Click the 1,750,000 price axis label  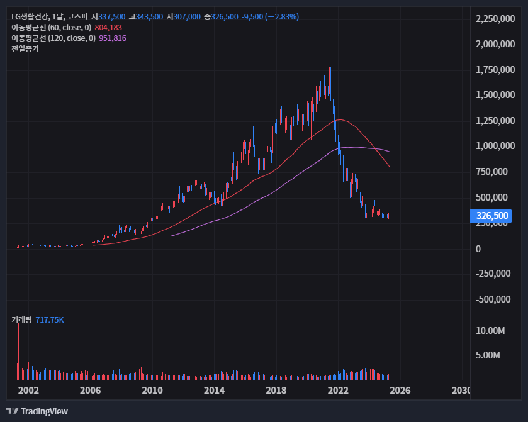tap(495, 70)
